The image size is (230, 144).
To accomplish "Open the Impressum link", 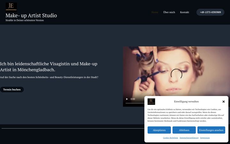I will coord(205,138).
